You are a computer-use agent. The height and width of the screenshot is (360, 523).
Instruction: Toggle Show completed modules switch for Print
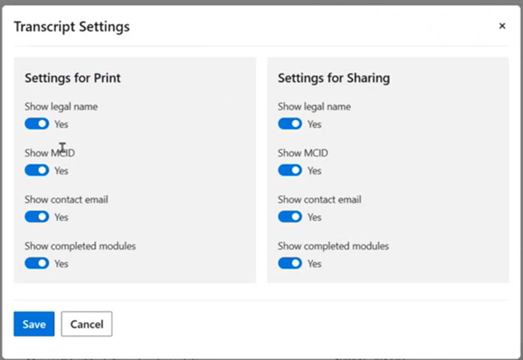coord(36,263)
